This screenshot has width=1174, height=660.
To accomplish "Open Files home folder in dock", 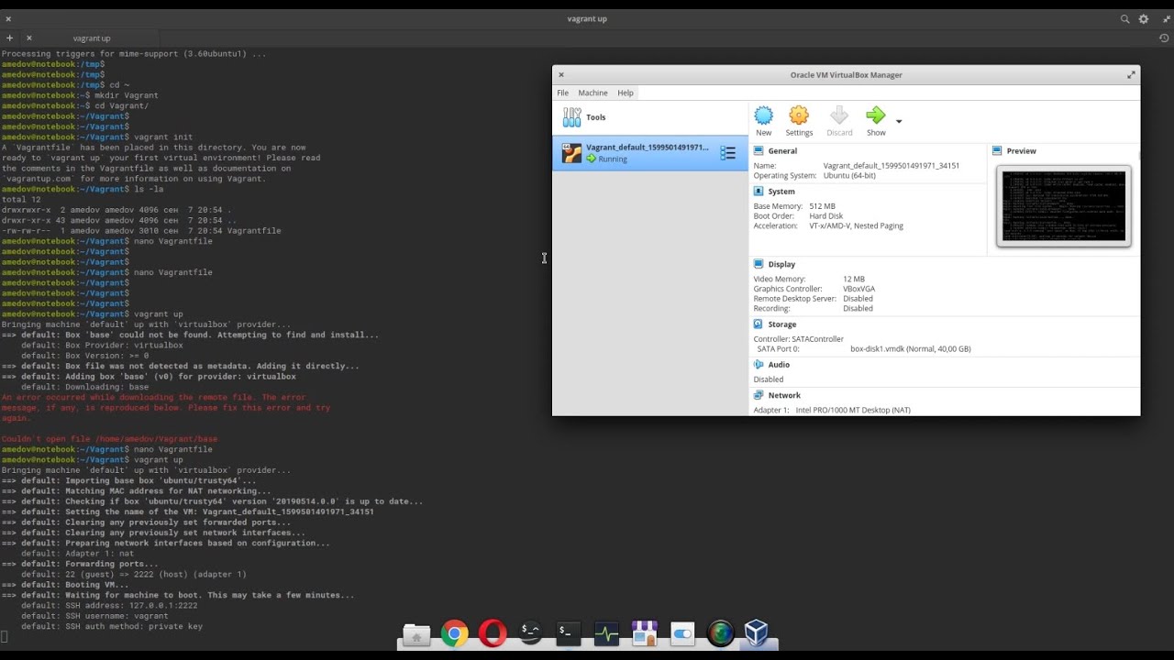I will (x=416, y=634).
